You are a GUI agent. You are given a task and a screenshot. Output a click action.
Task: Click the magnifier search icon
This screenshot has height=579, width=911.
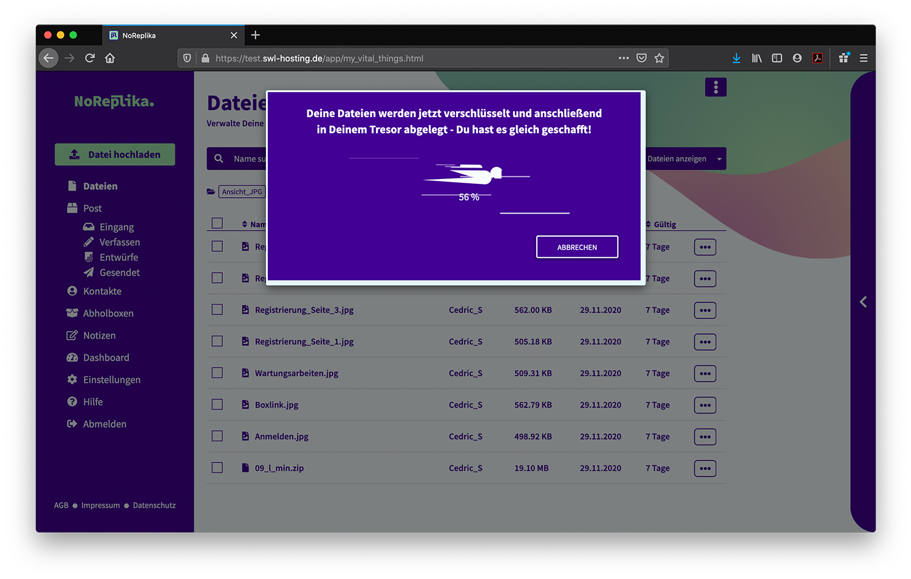coord(219,158)
